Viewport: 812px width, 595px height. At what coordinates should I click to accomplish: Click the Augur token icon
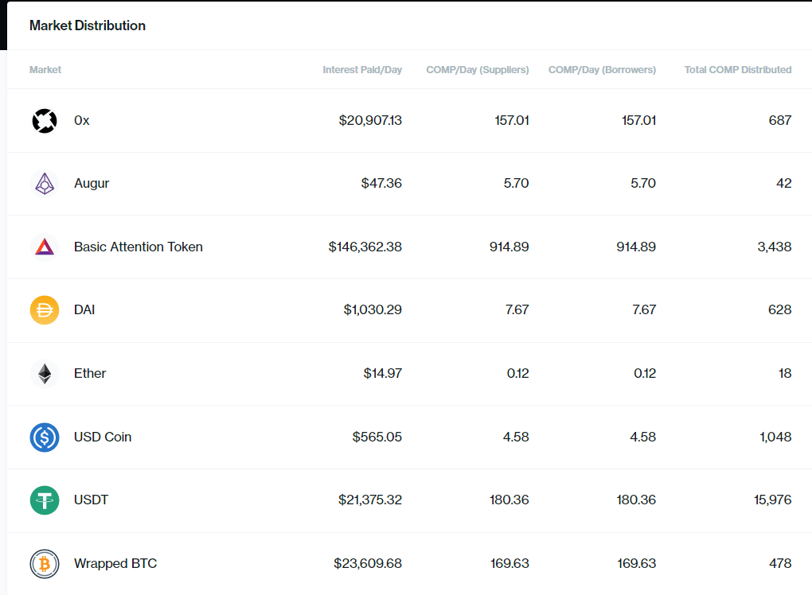(45, 184)
